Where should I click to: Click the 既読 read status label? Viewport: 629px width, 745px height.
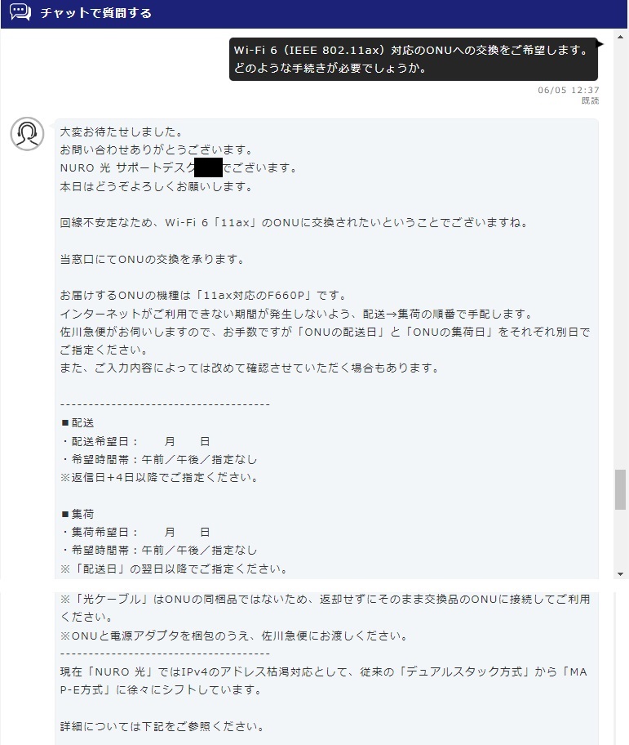(x=590, y=100)
